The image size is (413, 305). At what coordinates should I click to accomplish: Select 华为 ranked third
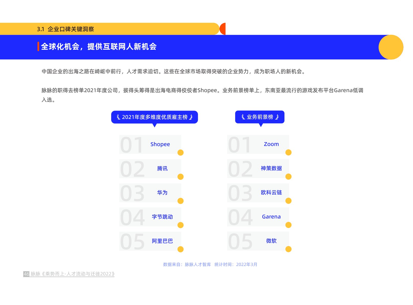click(150, 193)
